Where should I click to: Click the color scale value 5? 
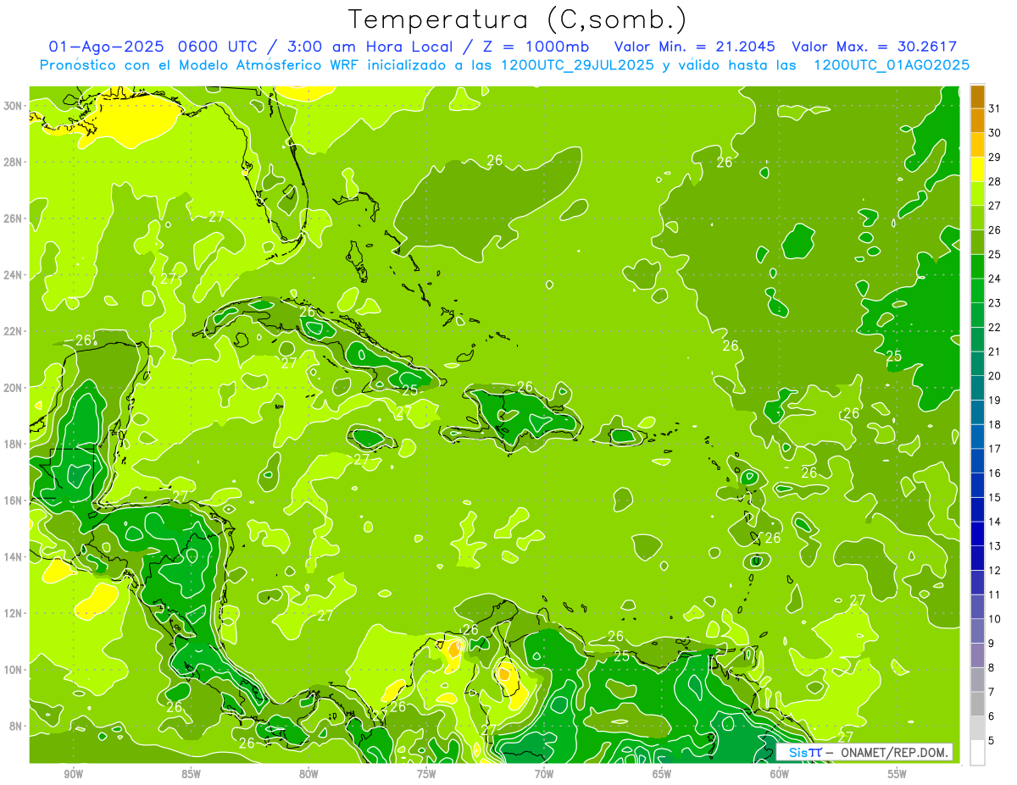pos(992,740)
